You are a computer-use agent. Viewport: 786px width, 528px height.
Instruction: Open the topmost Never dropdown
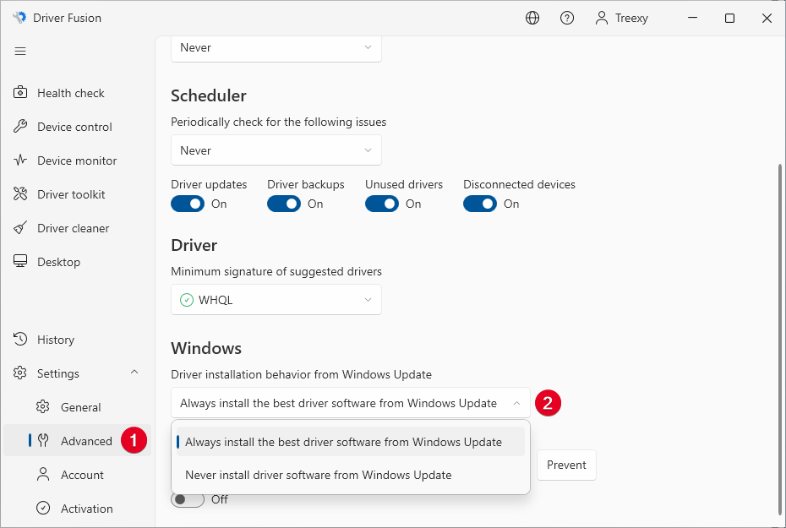tap(276, 48)
